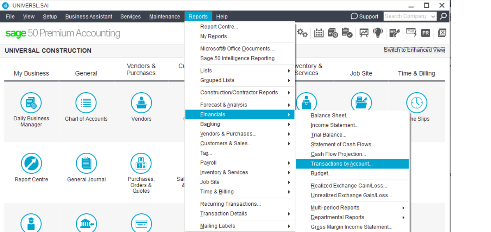Click the documents-with-gear toolbar icon
Screen dimensions: 491x232
pyautogui.click(x=333, y=33)
